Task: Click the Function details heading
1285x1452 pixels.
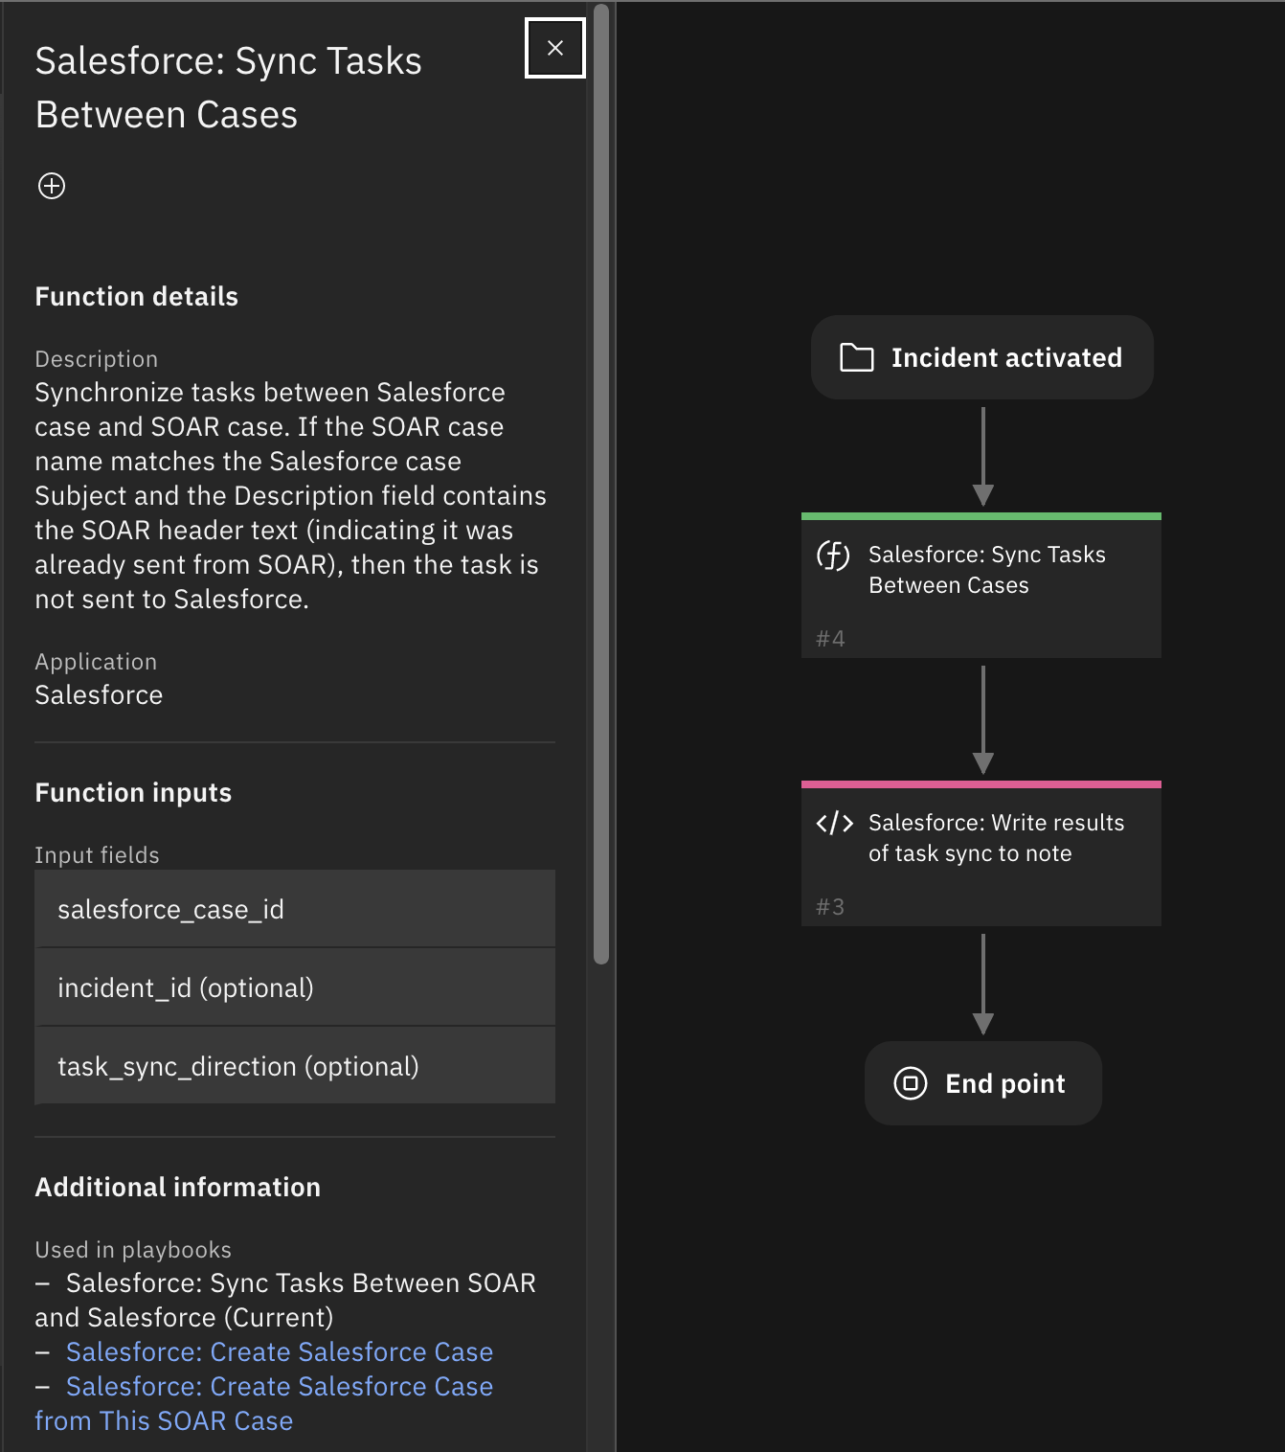Action: [137, 296]
